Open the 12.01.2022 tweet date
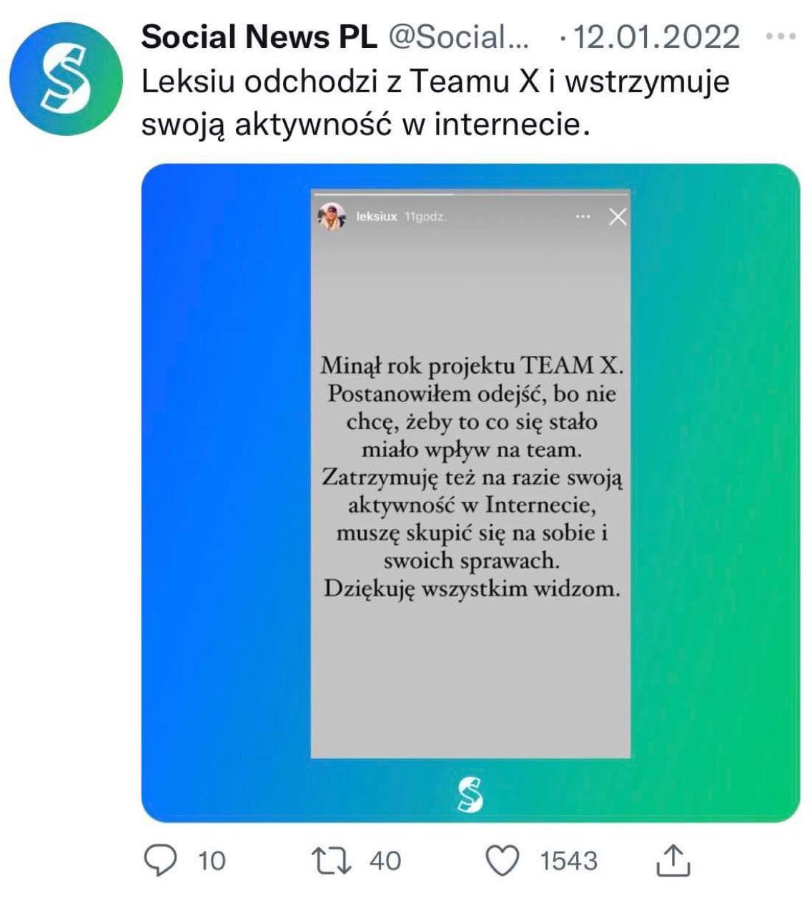 point(656,36)
